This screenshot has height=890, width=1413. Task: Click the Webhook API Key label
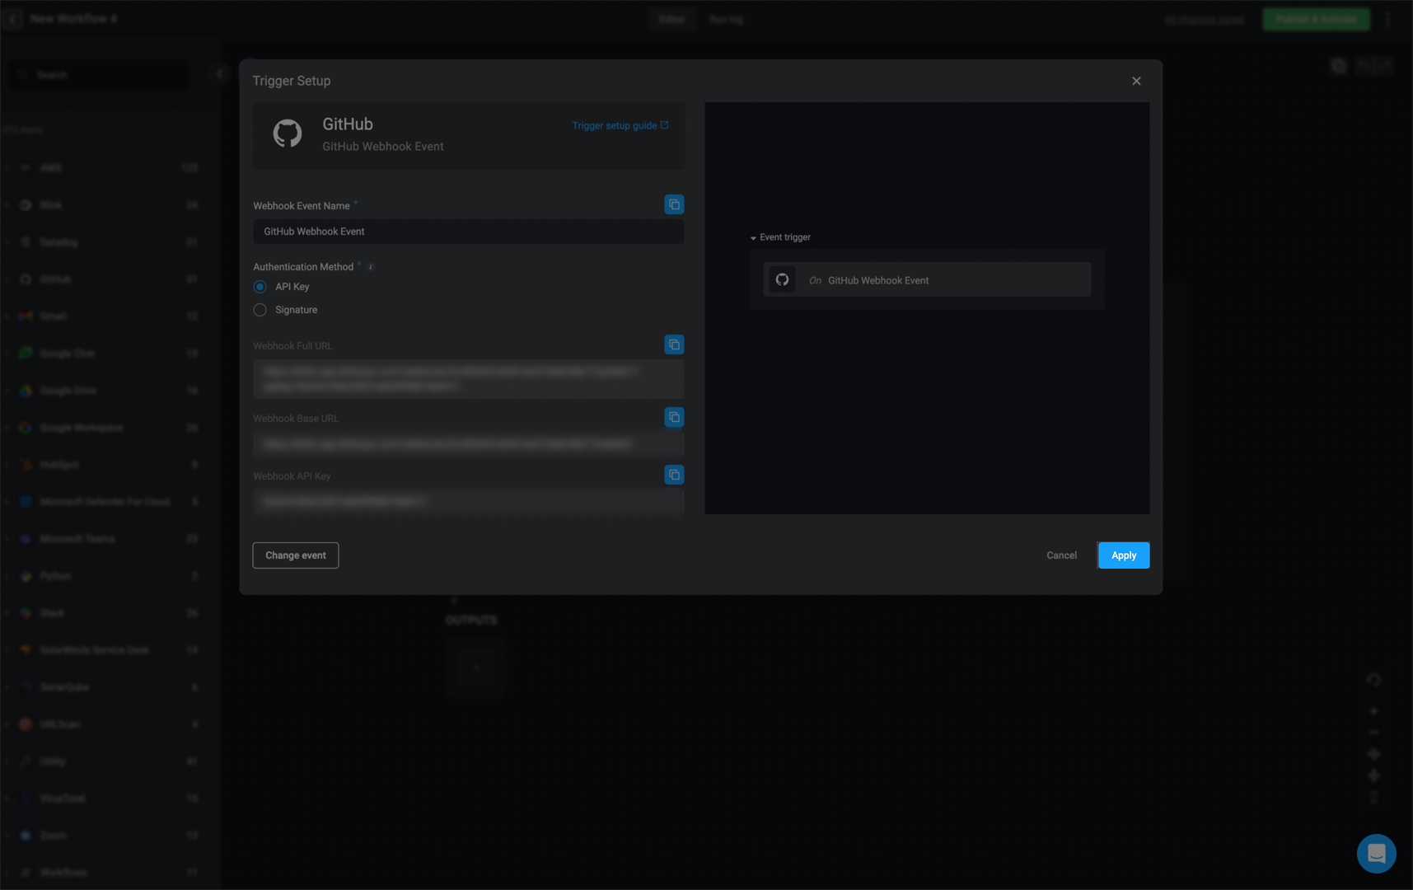(x=292, y=476)
